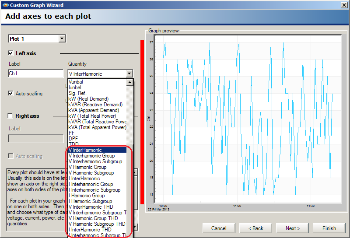
Task: Select I Harmonic Subgroup entry
Action: point(97,201)
